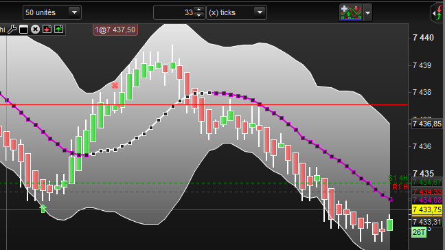
Task: Click the price label '7 436,85' on axis
Action: coord(427,124)
